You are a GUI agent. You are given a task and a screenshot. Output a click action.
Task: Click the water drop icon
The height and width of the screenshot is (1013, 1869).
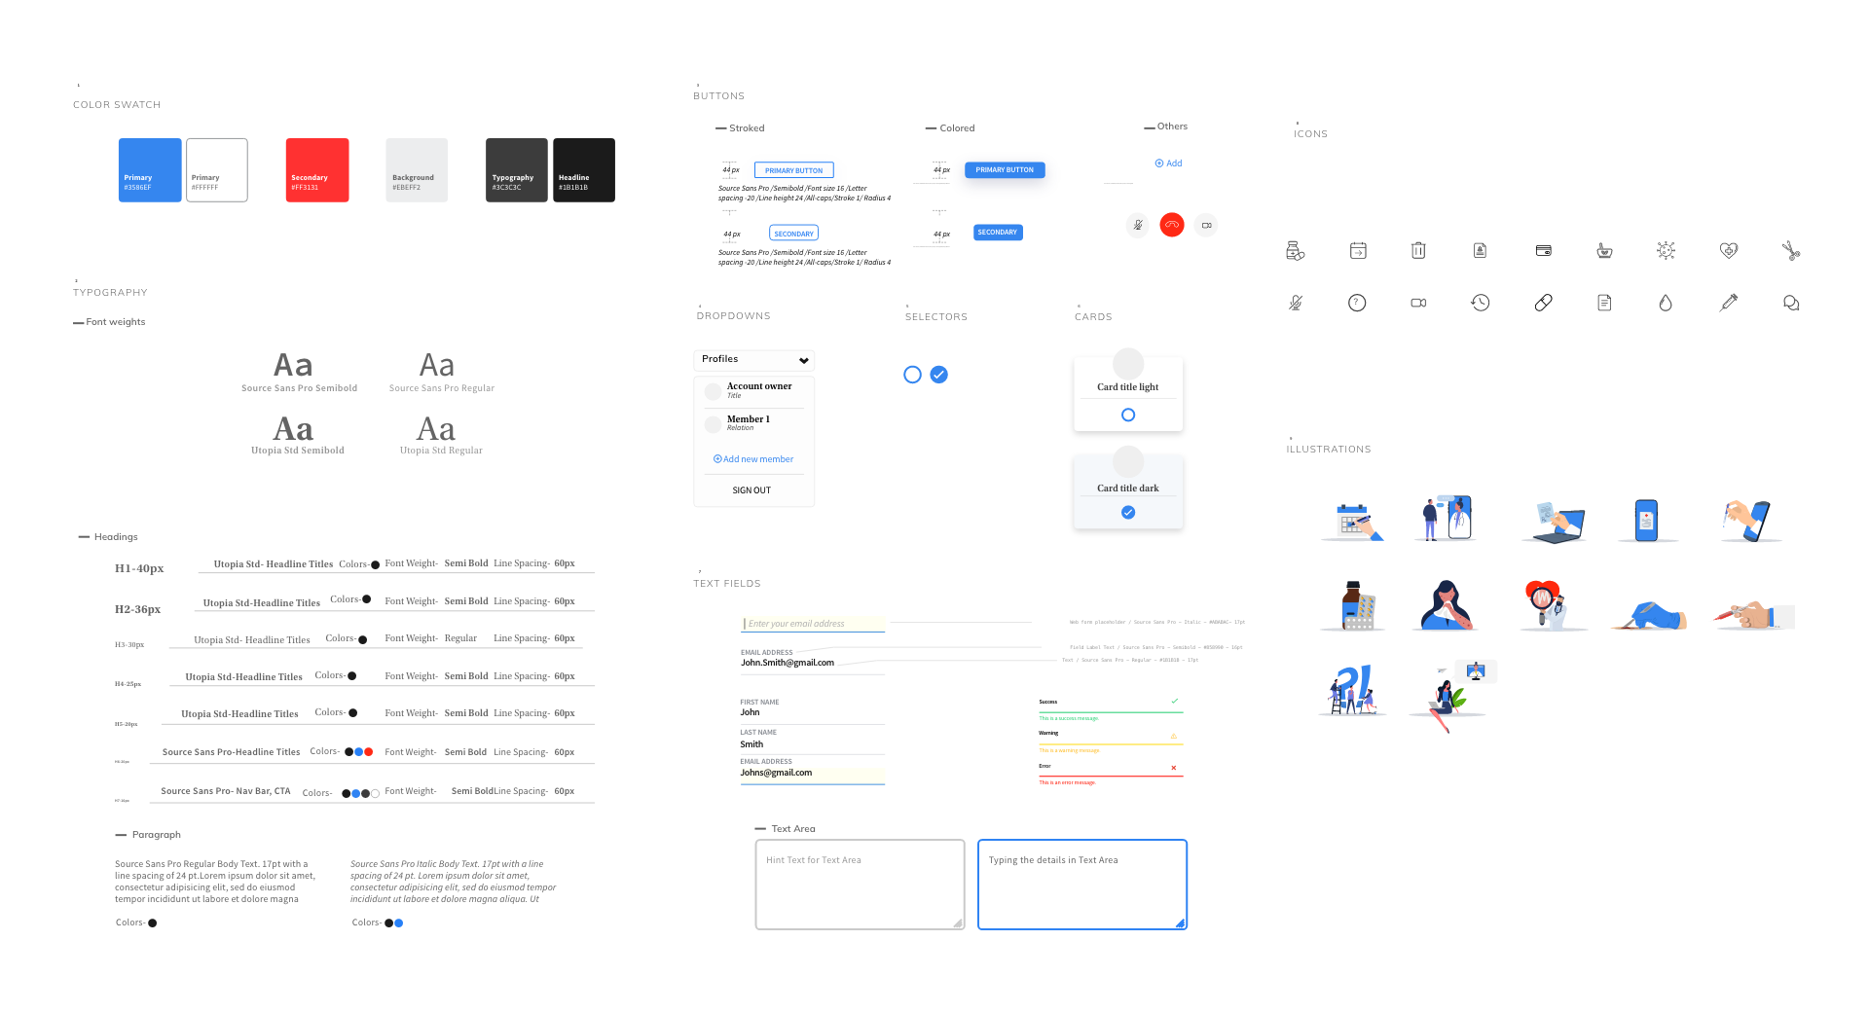[1666, 303]
